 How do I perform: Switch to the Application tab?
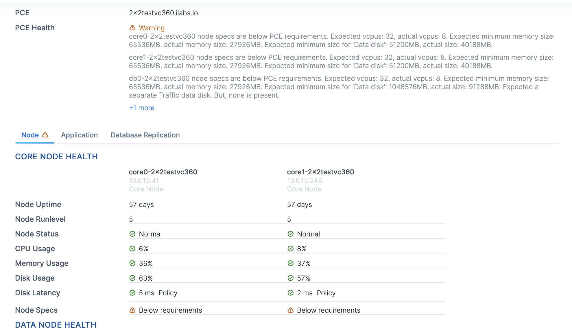pyautogui.click(x=80, y=135)
